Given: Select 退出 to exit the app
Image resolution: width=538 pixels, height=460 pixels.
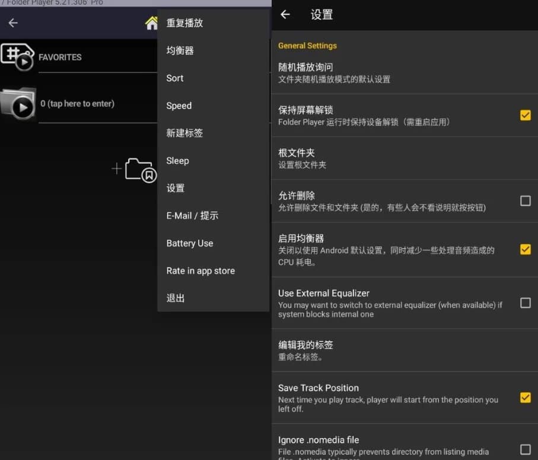Looking at the screenshot, I should (x=175, y=298).
